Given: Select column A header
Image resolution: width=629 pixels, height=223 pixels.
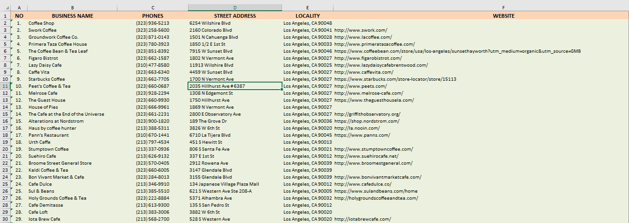Looking at the screenshot, I should click(x=19, y=7).
